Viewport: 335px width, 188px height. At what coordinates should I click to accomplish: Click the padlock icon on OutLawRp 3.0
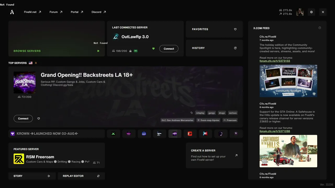(130, 51)
